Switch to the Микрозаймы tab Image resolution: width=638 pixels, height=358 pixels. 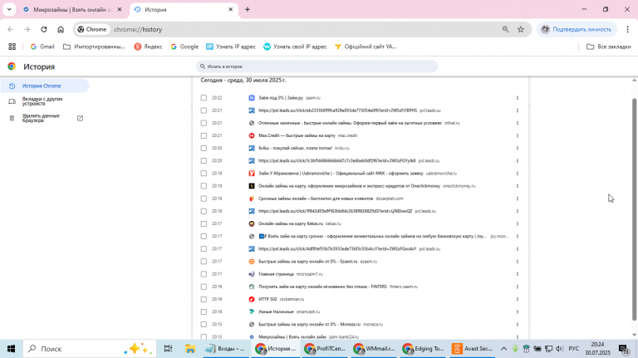tap(72, 9)
